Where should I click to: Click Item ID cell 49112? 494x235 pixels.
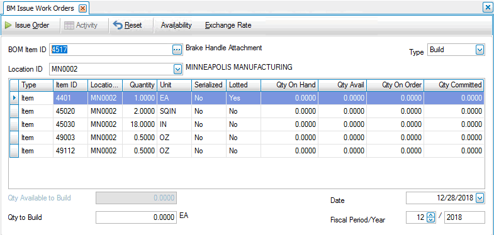[x=70, y=151]
